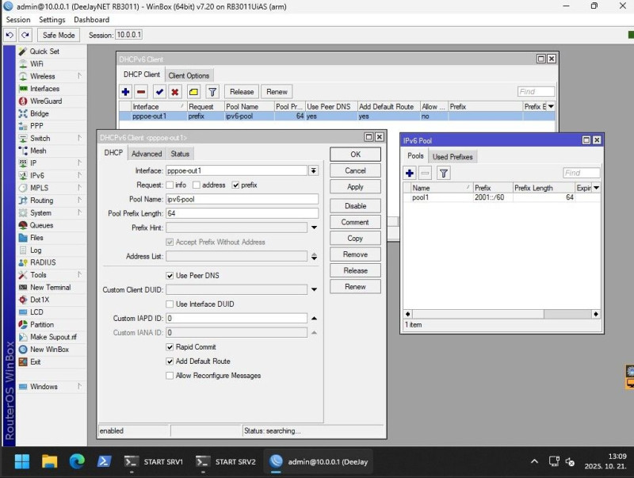
Task: Open the Interface dropdown arrow
Action: coord(313,170)
